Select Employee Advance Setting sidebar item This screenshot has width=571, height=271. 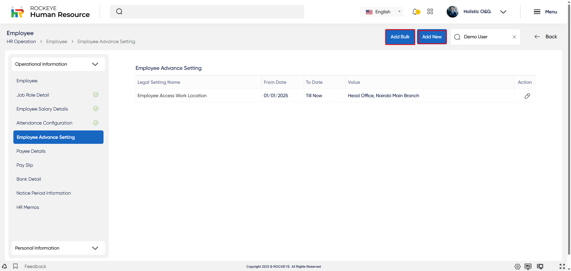point(58,137)
